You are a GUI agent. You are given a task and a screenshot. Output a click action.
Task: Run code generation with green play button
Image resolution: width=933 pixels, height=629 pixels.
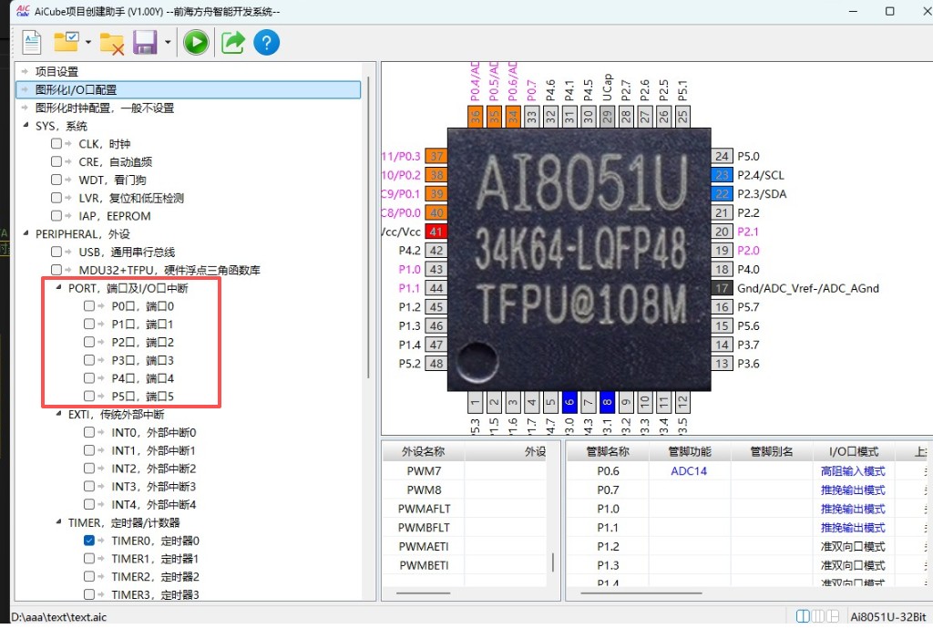point(195,42)
